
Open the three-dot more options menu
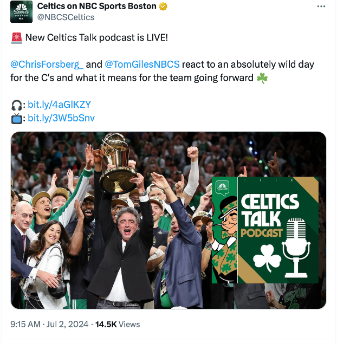point(321,7)
